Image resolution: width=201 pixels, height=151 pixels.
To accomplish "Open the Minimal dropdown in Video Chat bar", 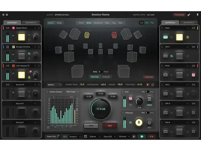I will [124, 137].
